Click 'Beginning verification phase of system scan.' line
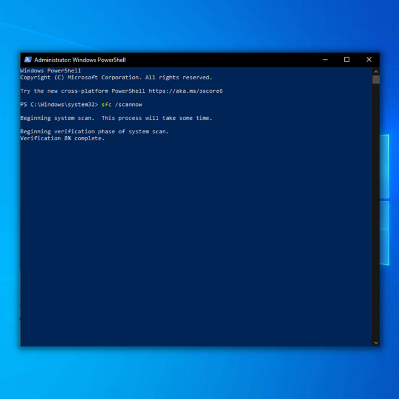Viewport: 399px width, 399px height. [x=95, y=132]
